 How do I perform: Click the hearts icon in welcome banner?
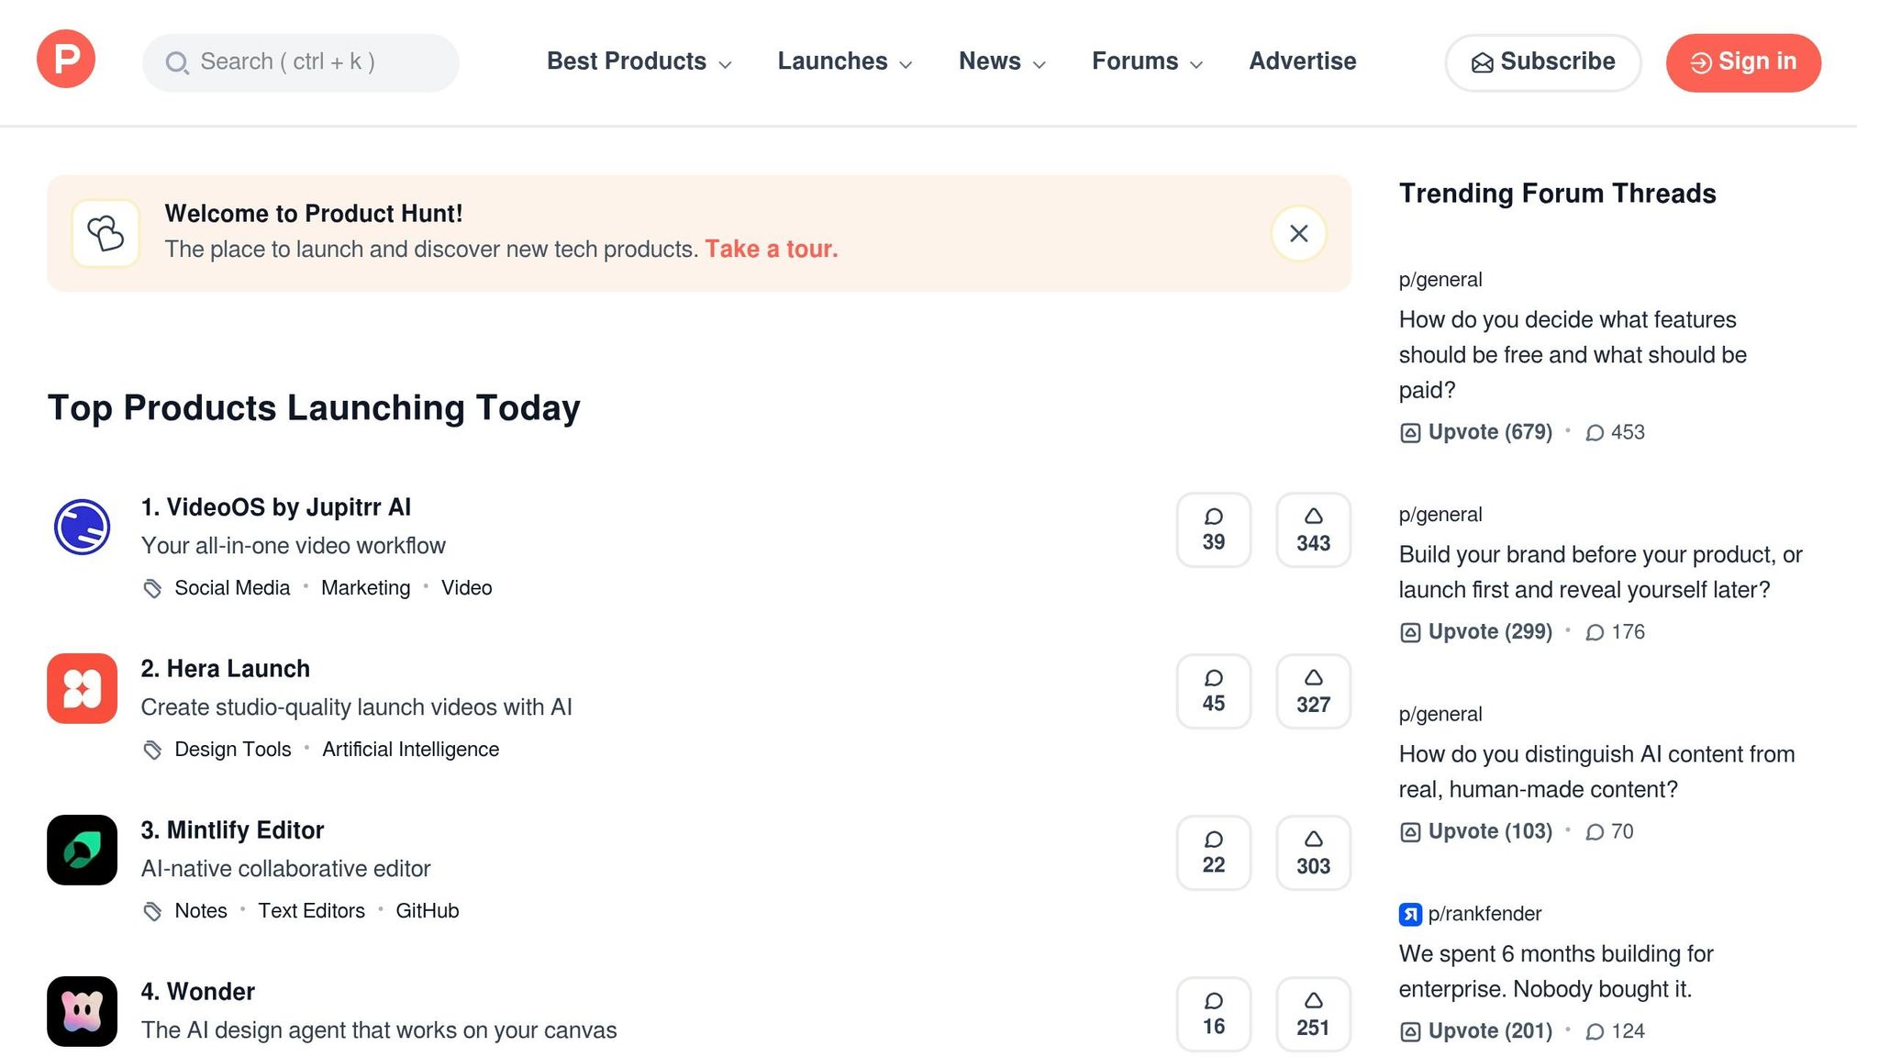[x=106, y=233]
